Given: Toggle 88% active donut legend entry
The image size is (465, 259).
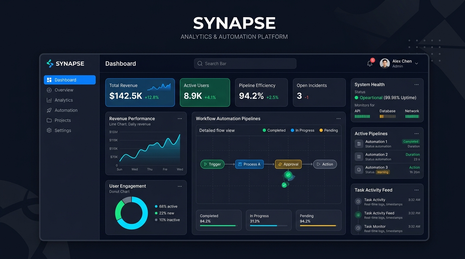Looking at the screenshot, I should tap(166, 206).
